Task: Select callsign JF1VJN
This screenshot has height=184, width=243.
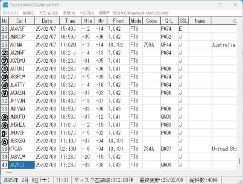Action: [17, 101]
